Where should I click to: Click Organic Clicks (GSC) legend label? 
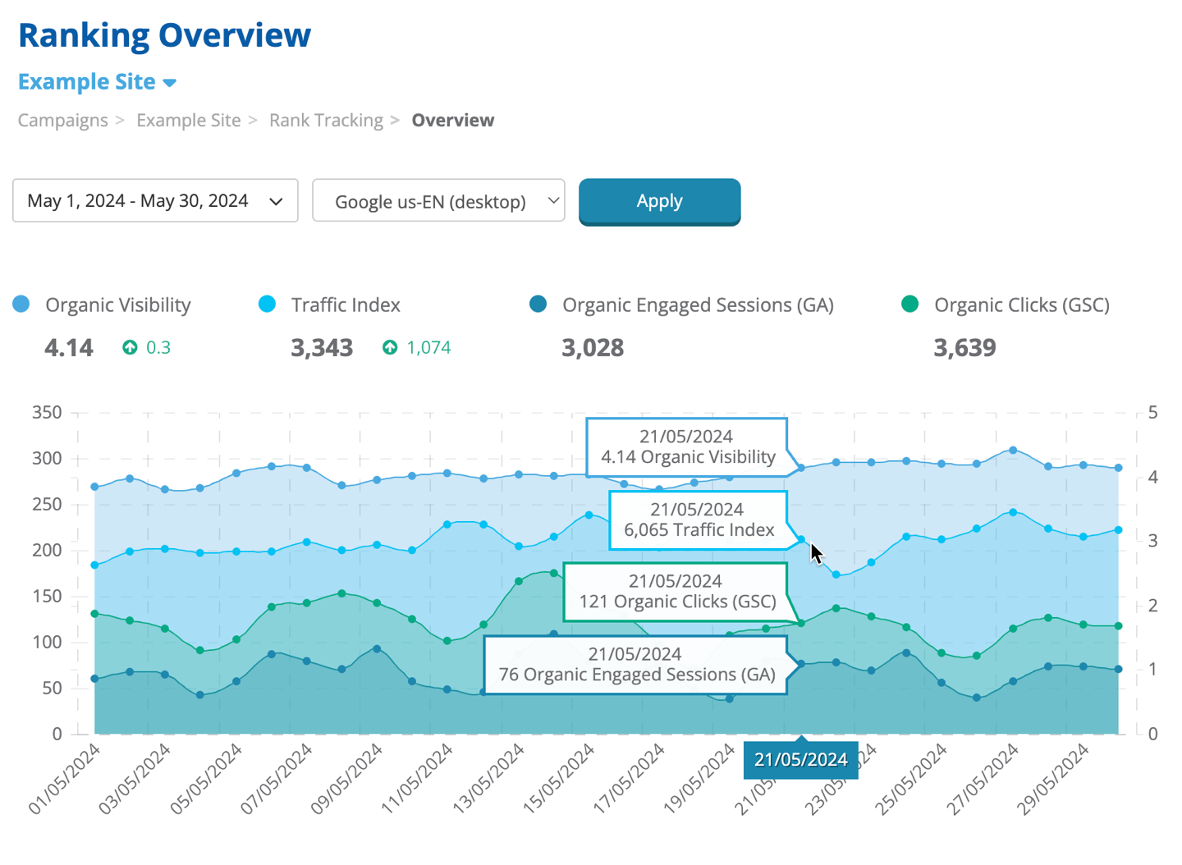coord(1022,305)
